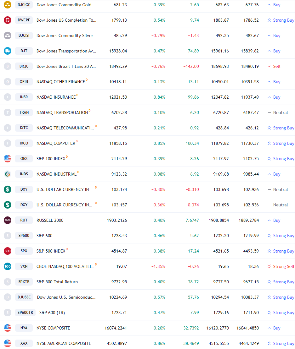Viewport: 295px width, 349px height.
Task: Click the SP600TR placeholder logo icon
Action: pos(8,313)
